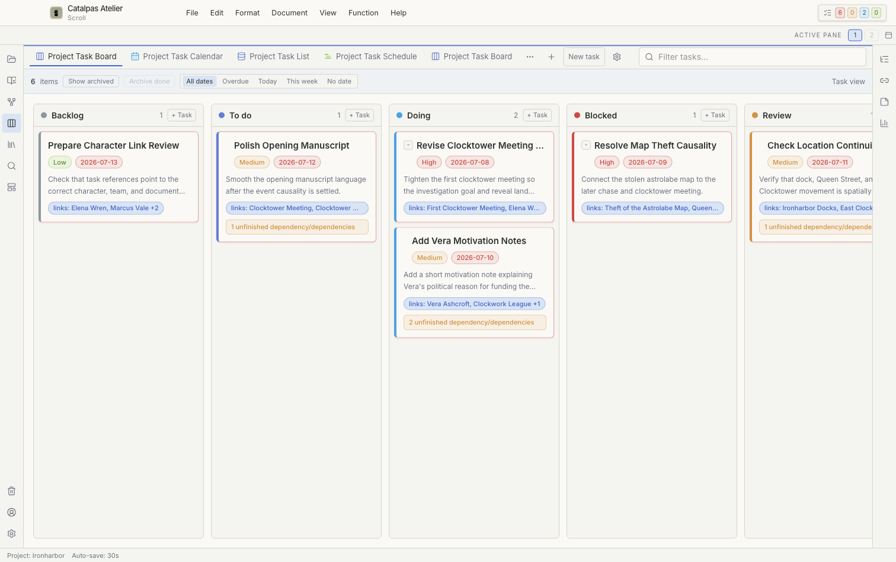Expand unfinished dependency on Check Location card
Image resolution: width=896 pixels, height=562 pixels.
click(815, 227)
